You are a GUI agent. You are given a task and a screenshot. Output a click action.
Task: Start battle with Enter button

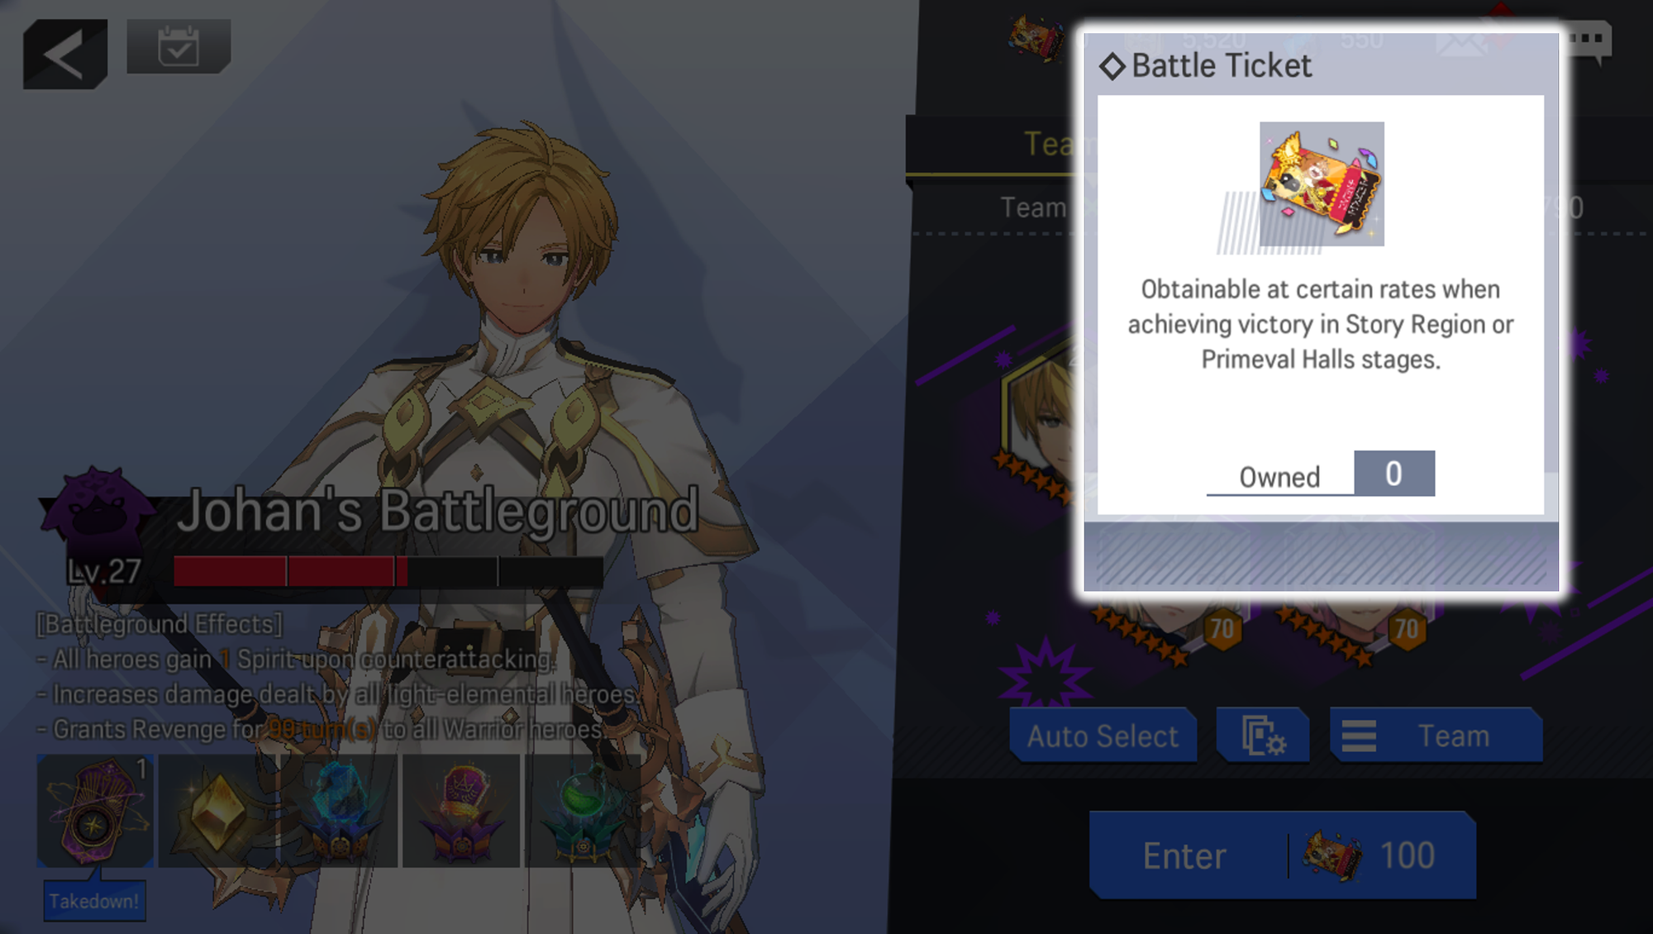1283,855
